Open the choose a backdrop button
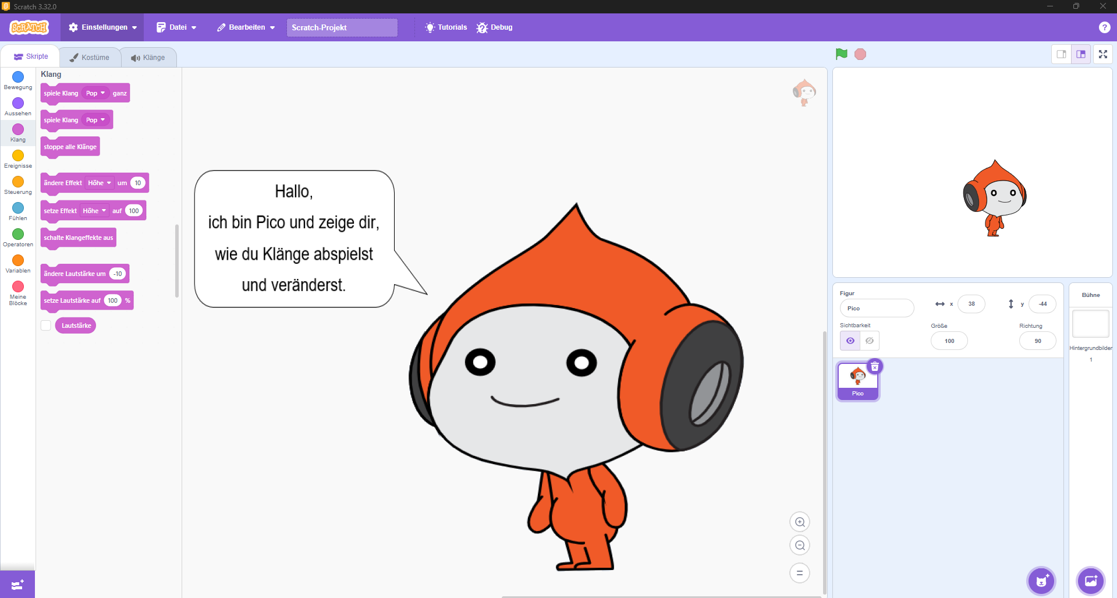 coord(1091,581)
